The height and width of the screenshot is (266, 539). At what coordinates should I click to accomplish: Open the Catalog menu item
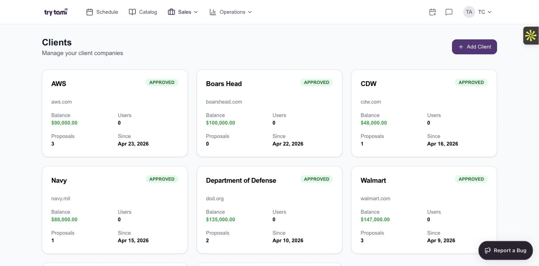(x=143, y=12)
